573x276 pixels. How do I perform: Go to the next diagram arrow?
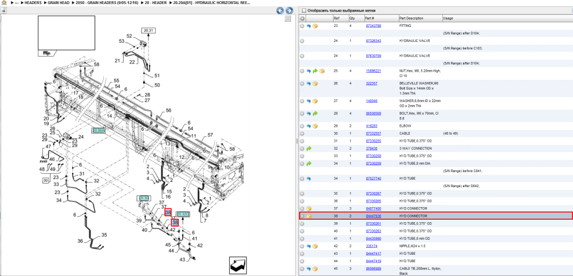(289, 10)
